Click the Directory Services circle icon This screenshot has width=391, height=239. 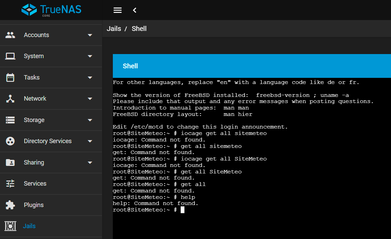coord(10,141)
